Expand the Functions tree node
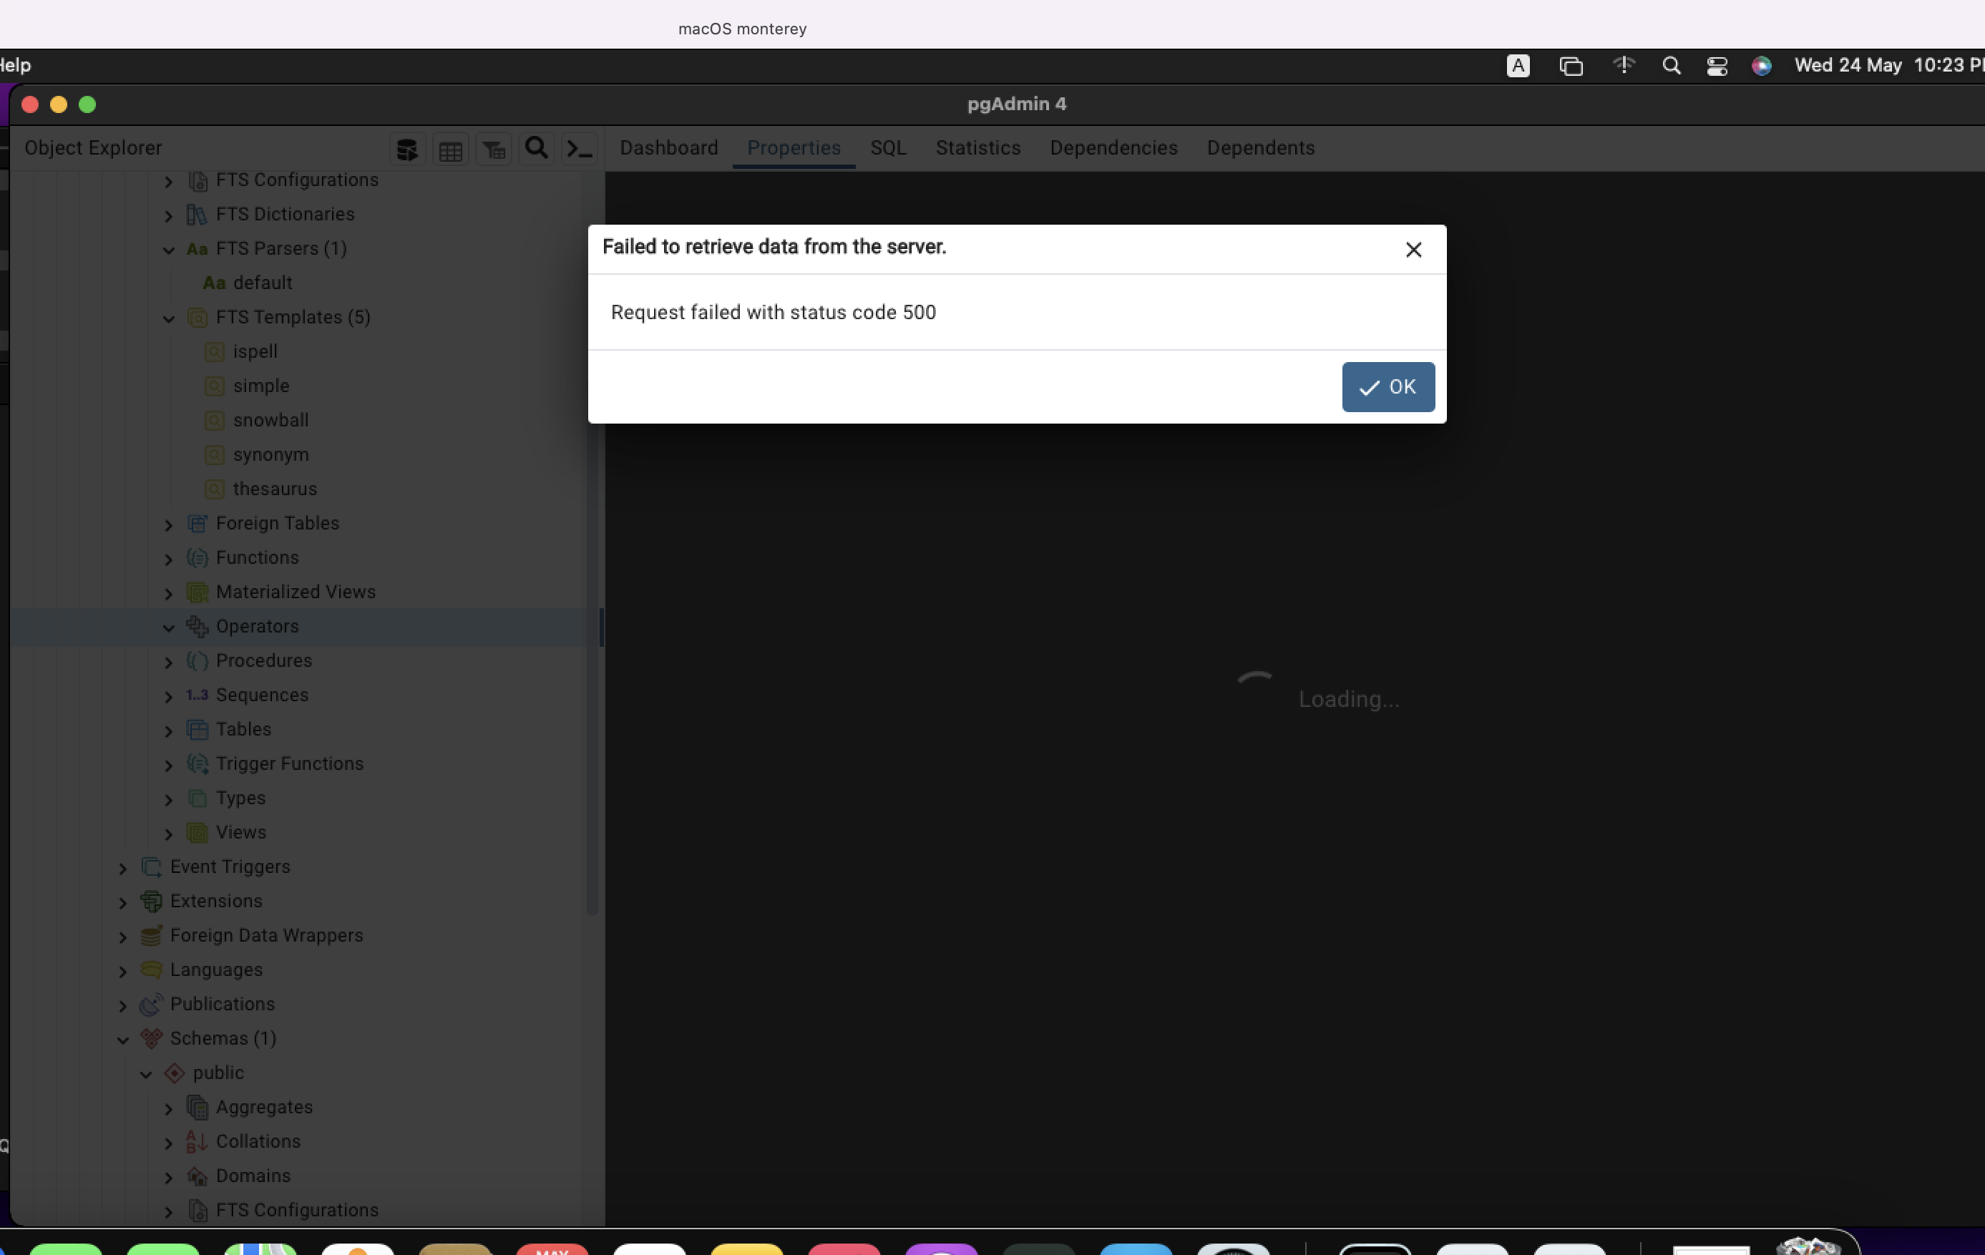Image resolution: width=1985 pixels, height=1255 pixels. pyautogui.click(x=168, y=560)
